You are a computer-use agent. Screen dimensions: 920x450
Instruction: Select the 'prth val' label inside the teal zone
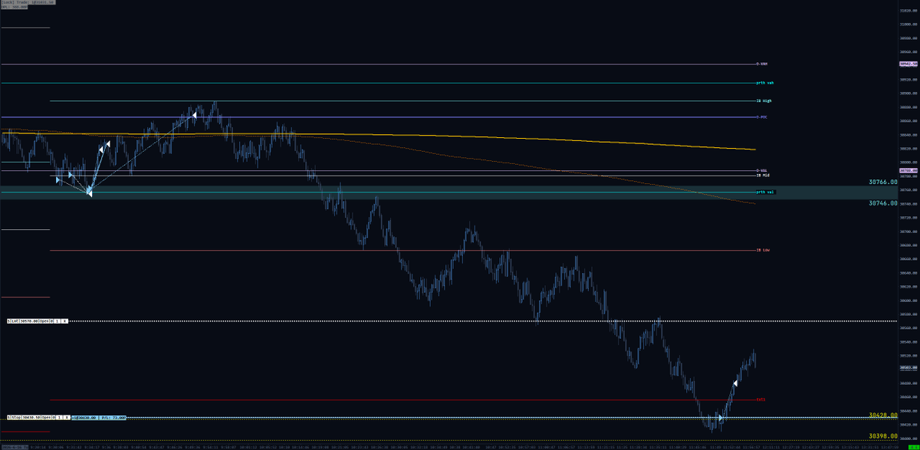tap(765, 192)
